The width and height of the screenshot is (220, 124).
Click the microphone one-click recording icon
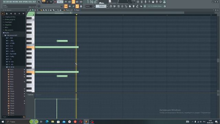145,2
